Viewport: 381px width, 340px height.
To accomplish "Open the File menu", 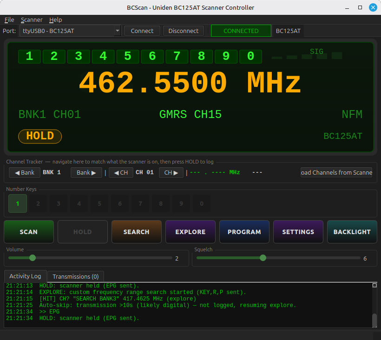I will point(9,20).
